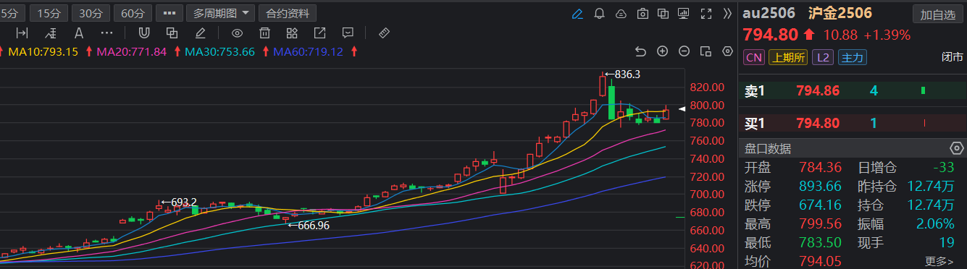Open the price alert bell icon
Image resolution: width=967 pixels, height=269 pixels.
(599, 13)
